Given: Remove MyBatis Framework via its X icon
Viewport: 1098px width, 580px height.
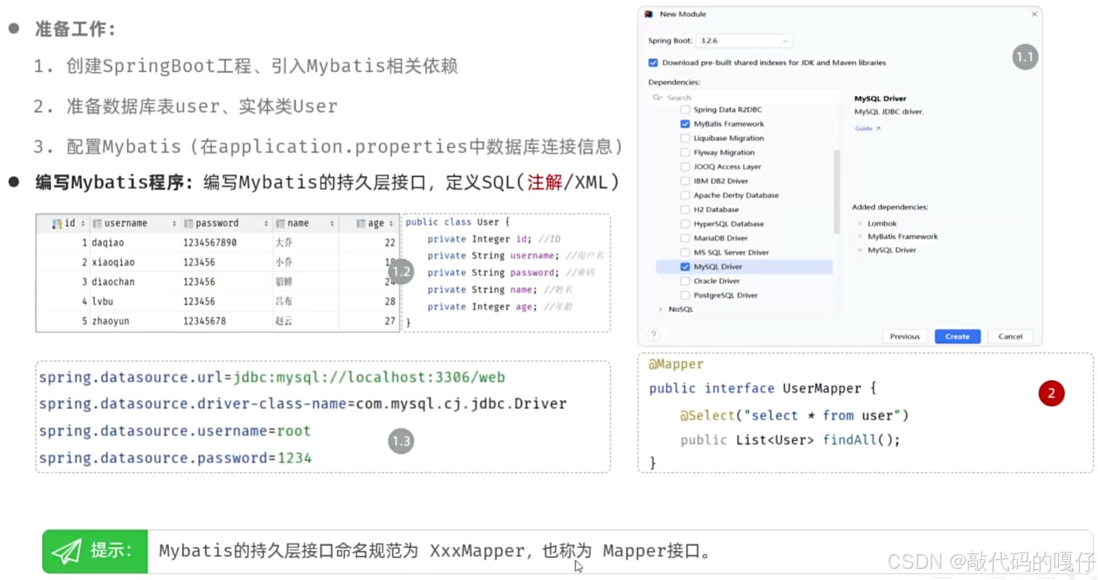Looking at the screenshot, I should click(x=860, y=237).
